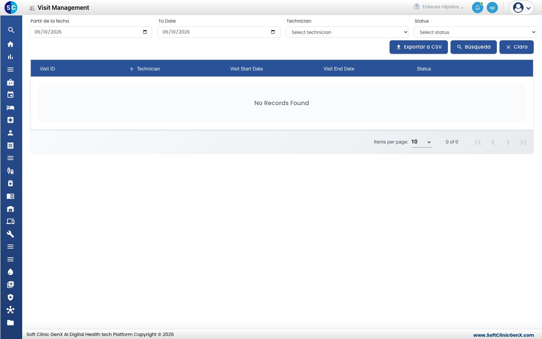Viewport: 542px width, 339px height.
Task: Open the date picker for Partir de la fecha
Action: [x=145, y=32]
